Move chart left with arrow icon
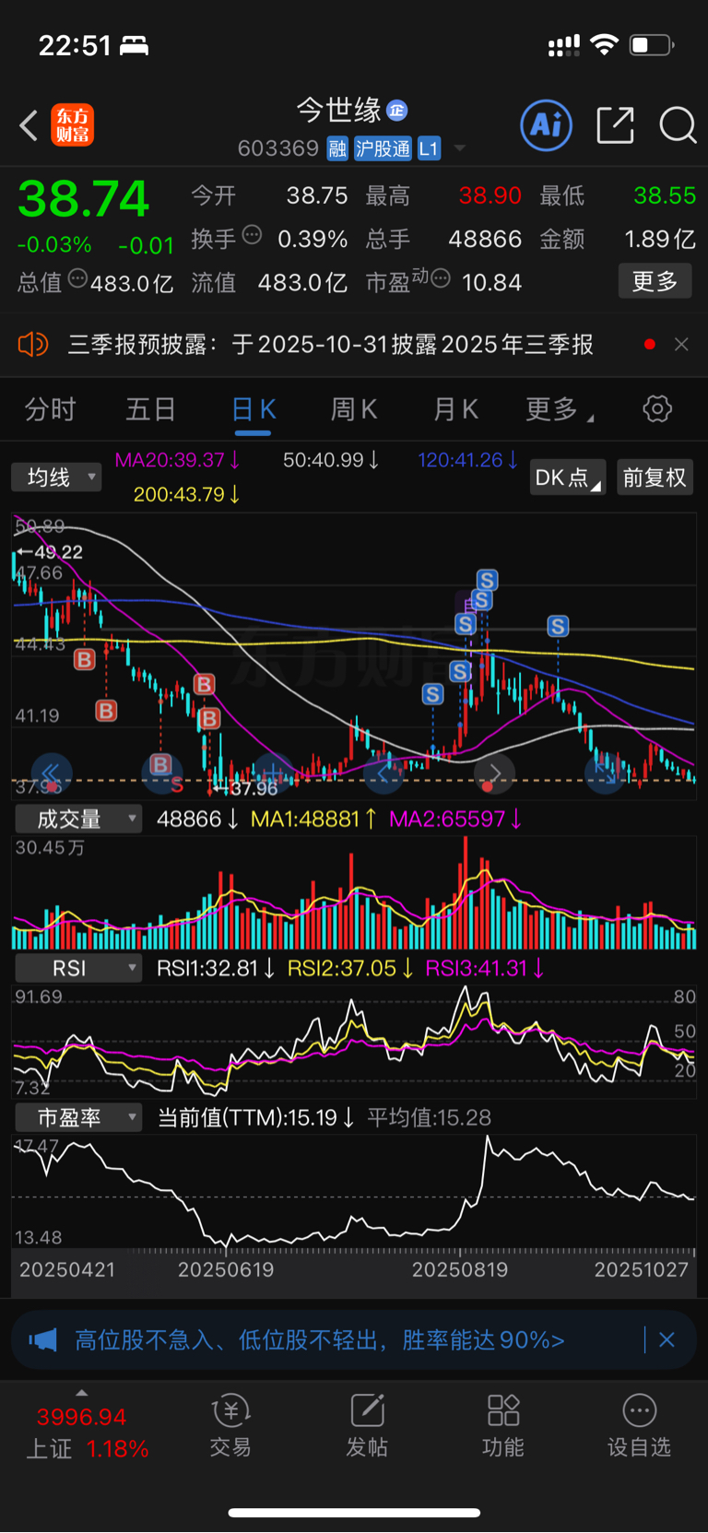The width and height of the screenshot is (708, 1533). pos(383,772)
